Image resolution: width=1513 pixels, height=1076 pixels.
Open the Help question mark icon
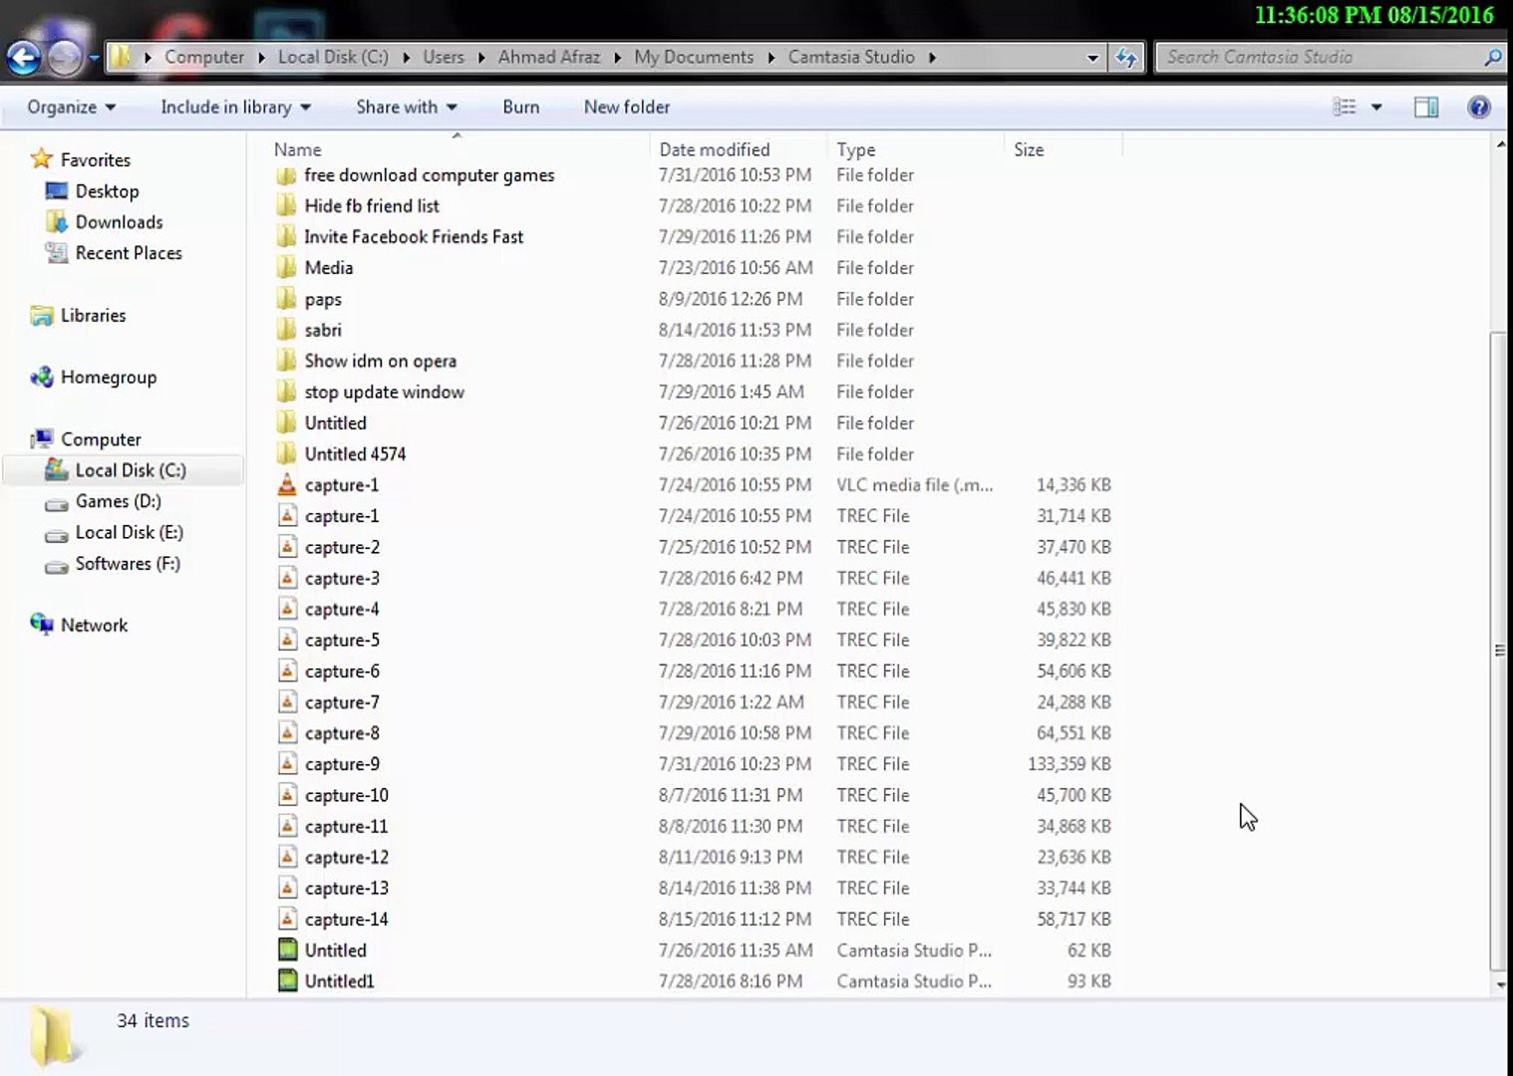tap(1479, 108)
